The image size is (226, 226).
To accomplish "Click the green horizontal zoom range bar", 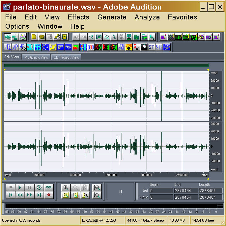I will (106, 65).
